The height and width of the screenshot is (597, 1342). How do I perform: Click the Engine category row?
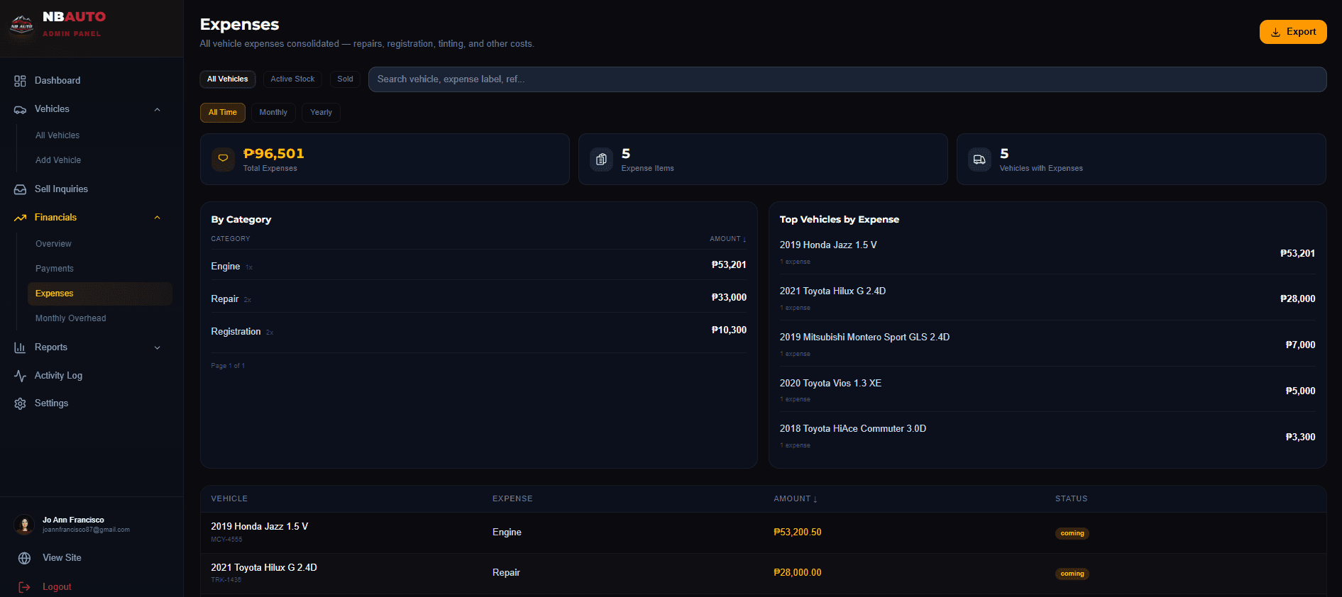pyautogui.click(x=479, y=265)
